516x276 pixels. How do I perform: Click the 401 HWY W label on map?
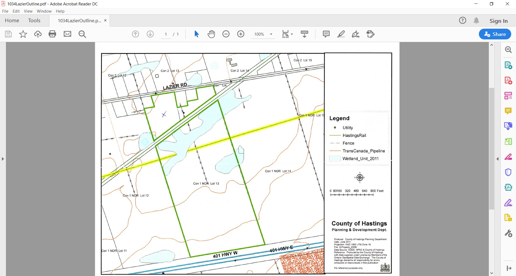(x=225, y=254)
